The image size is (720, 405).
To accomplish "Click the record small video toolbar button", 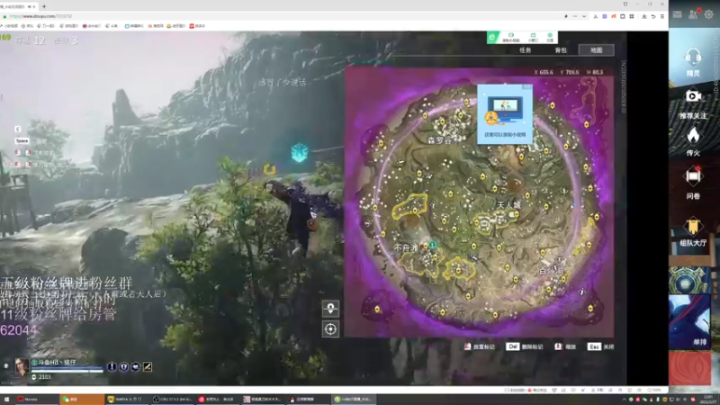I will [510, 37].
